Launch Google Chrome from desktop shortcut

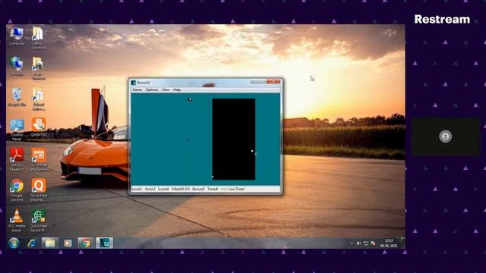pyautogui.click(x=17, y=190)
